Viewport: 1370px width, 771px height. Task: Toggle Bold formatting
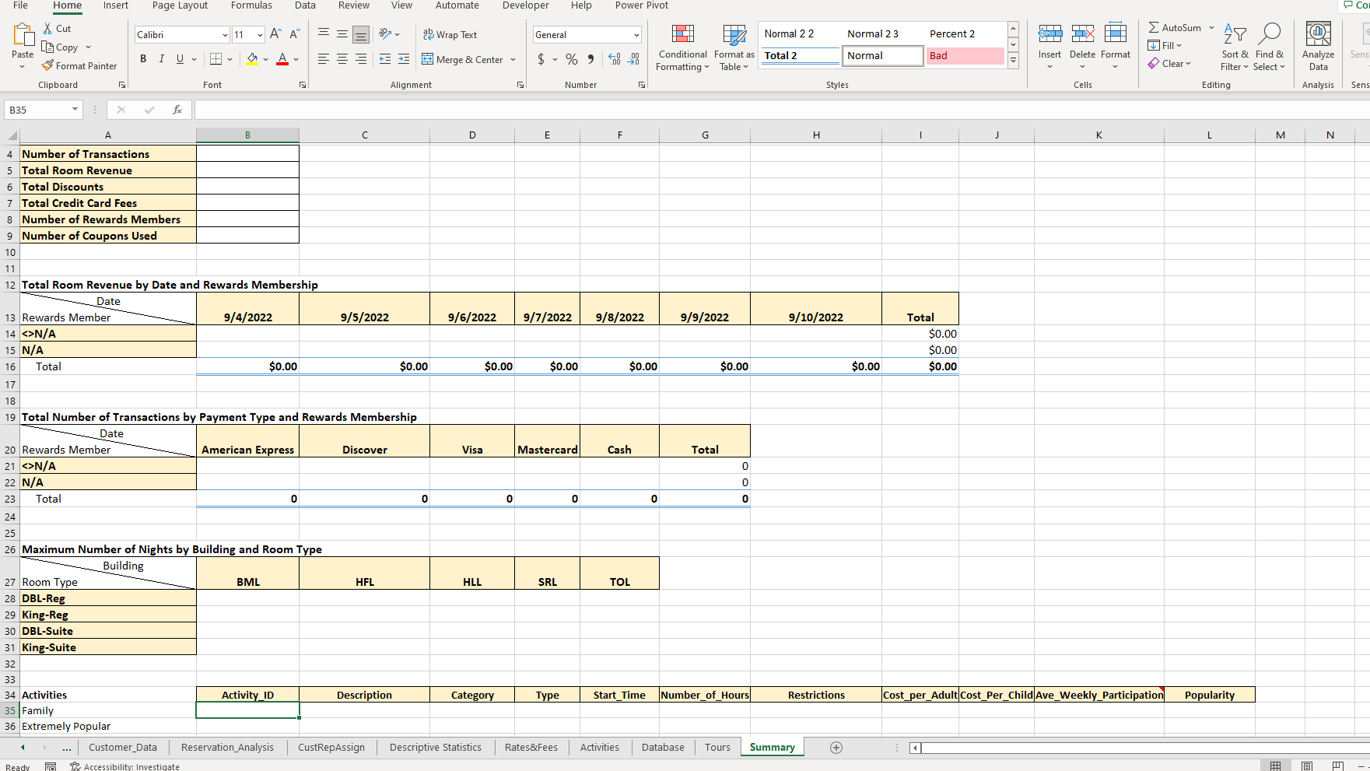(x=143, y=59)
